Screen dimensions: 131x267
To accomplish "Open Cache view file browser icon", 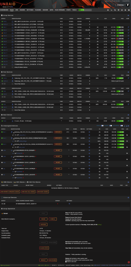I will tap(128, 78).
